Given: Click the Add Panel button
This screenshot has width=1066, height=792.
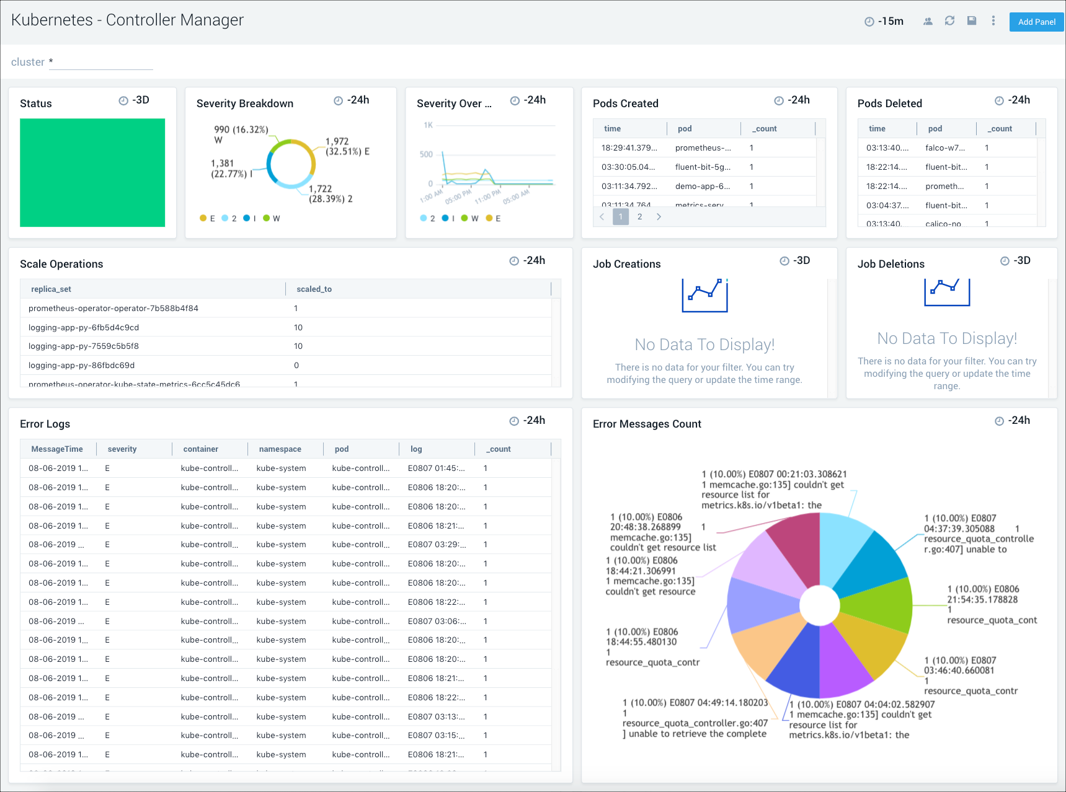Looking at the screenshot, I should (x=1036, y=22).
